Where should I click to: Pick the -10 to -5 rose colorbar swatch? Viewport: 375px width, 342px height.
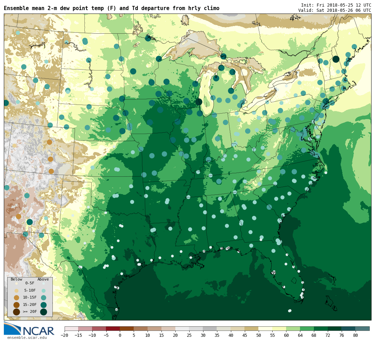(99, 328)
